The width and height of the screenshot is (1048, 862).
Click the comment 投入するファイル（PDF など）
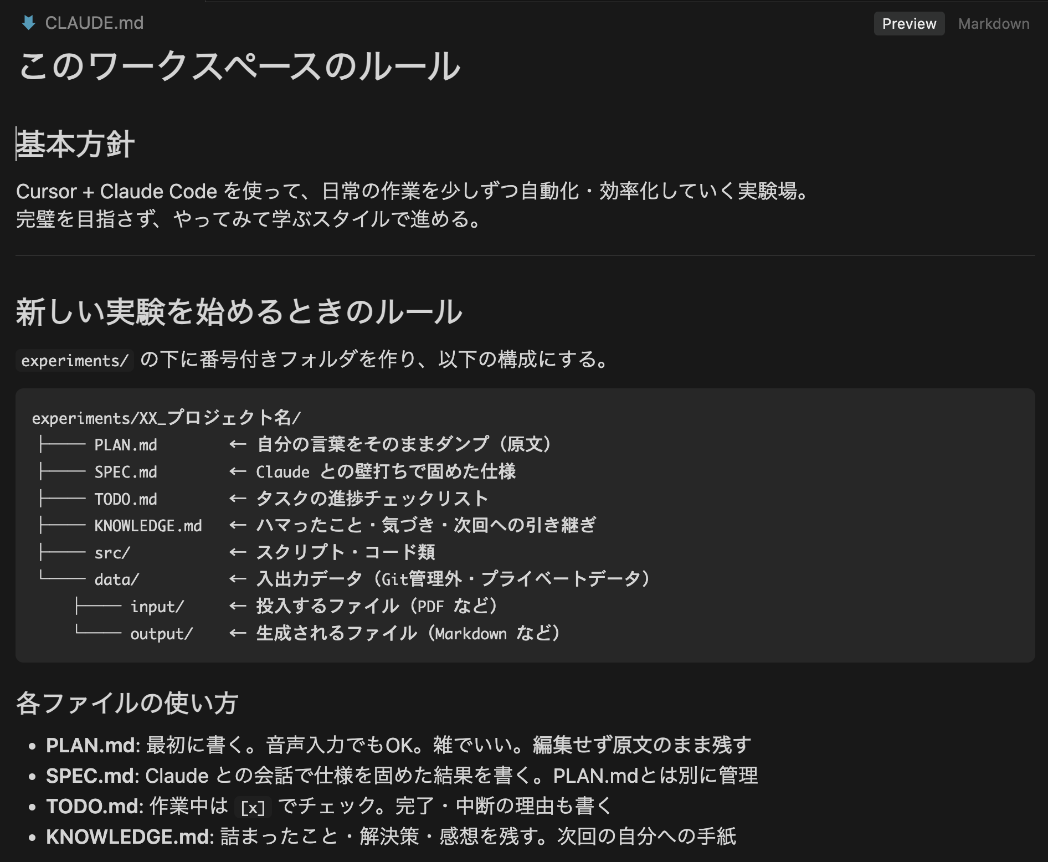(x=377, y=606)
